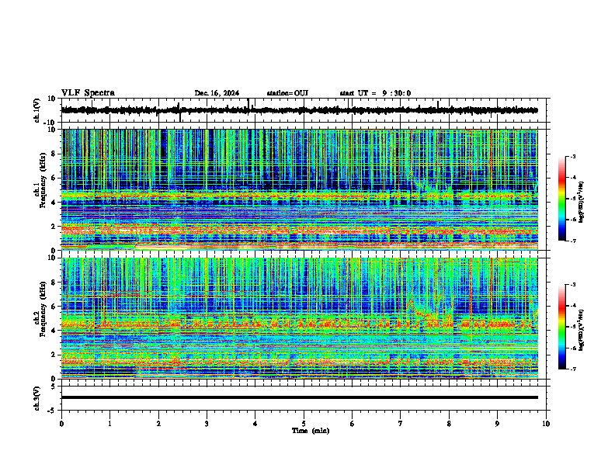Click time axis tick label "9"

coord(497,424)
